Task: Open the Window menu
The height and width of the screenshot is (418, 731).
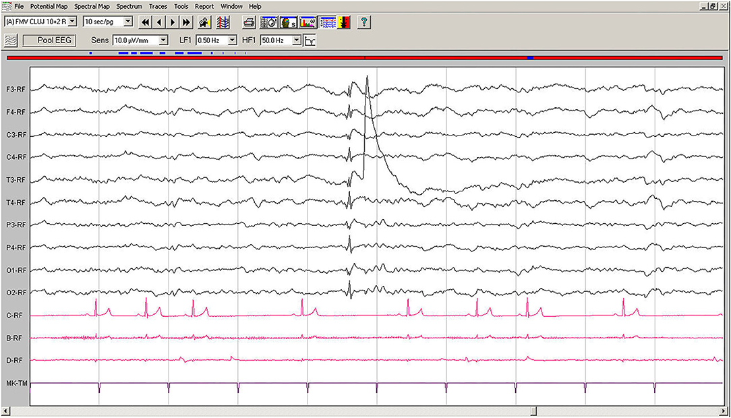Action: pos(231,7)
